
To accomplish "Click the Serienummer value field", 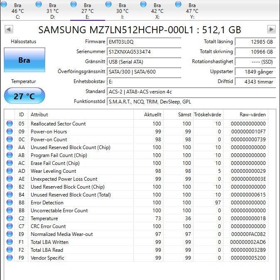I will tap(144, 52).
